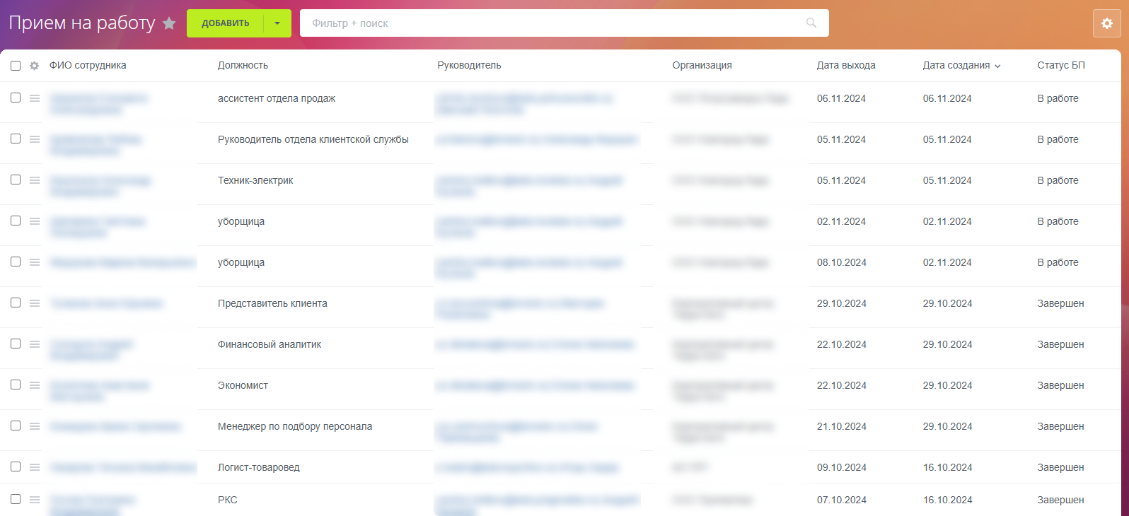
Task: Click the РКС position cell
Action: pyautogui.click(x=228, y=500)
